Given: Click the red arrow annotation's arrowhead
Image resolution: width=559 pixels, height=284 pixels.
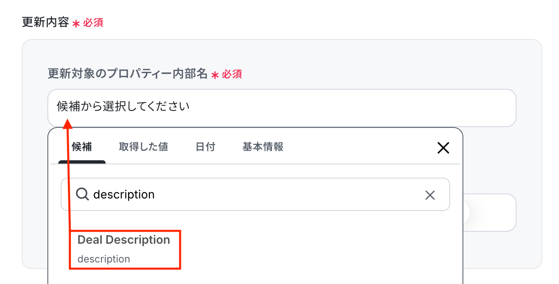Looking at the screenshot, I should (x=67, y=122).
